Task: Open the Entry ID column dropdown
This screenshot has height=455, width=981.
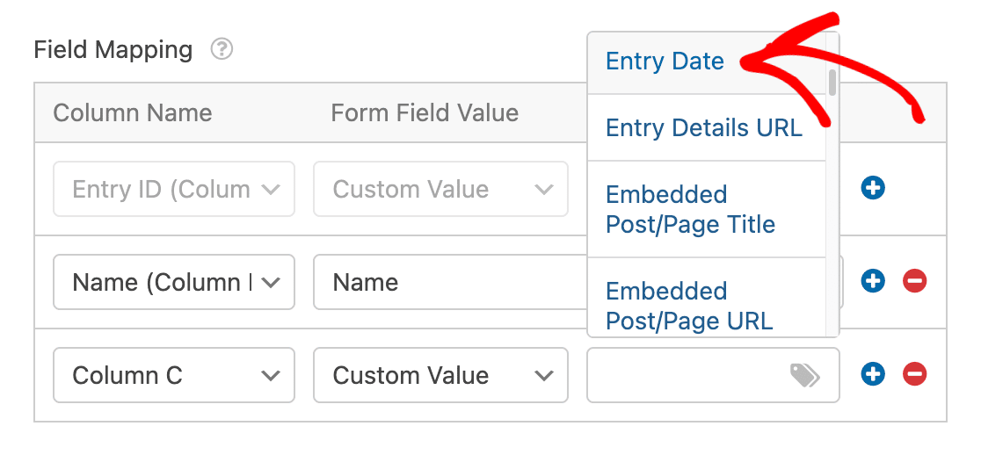Action: [174, 190]
